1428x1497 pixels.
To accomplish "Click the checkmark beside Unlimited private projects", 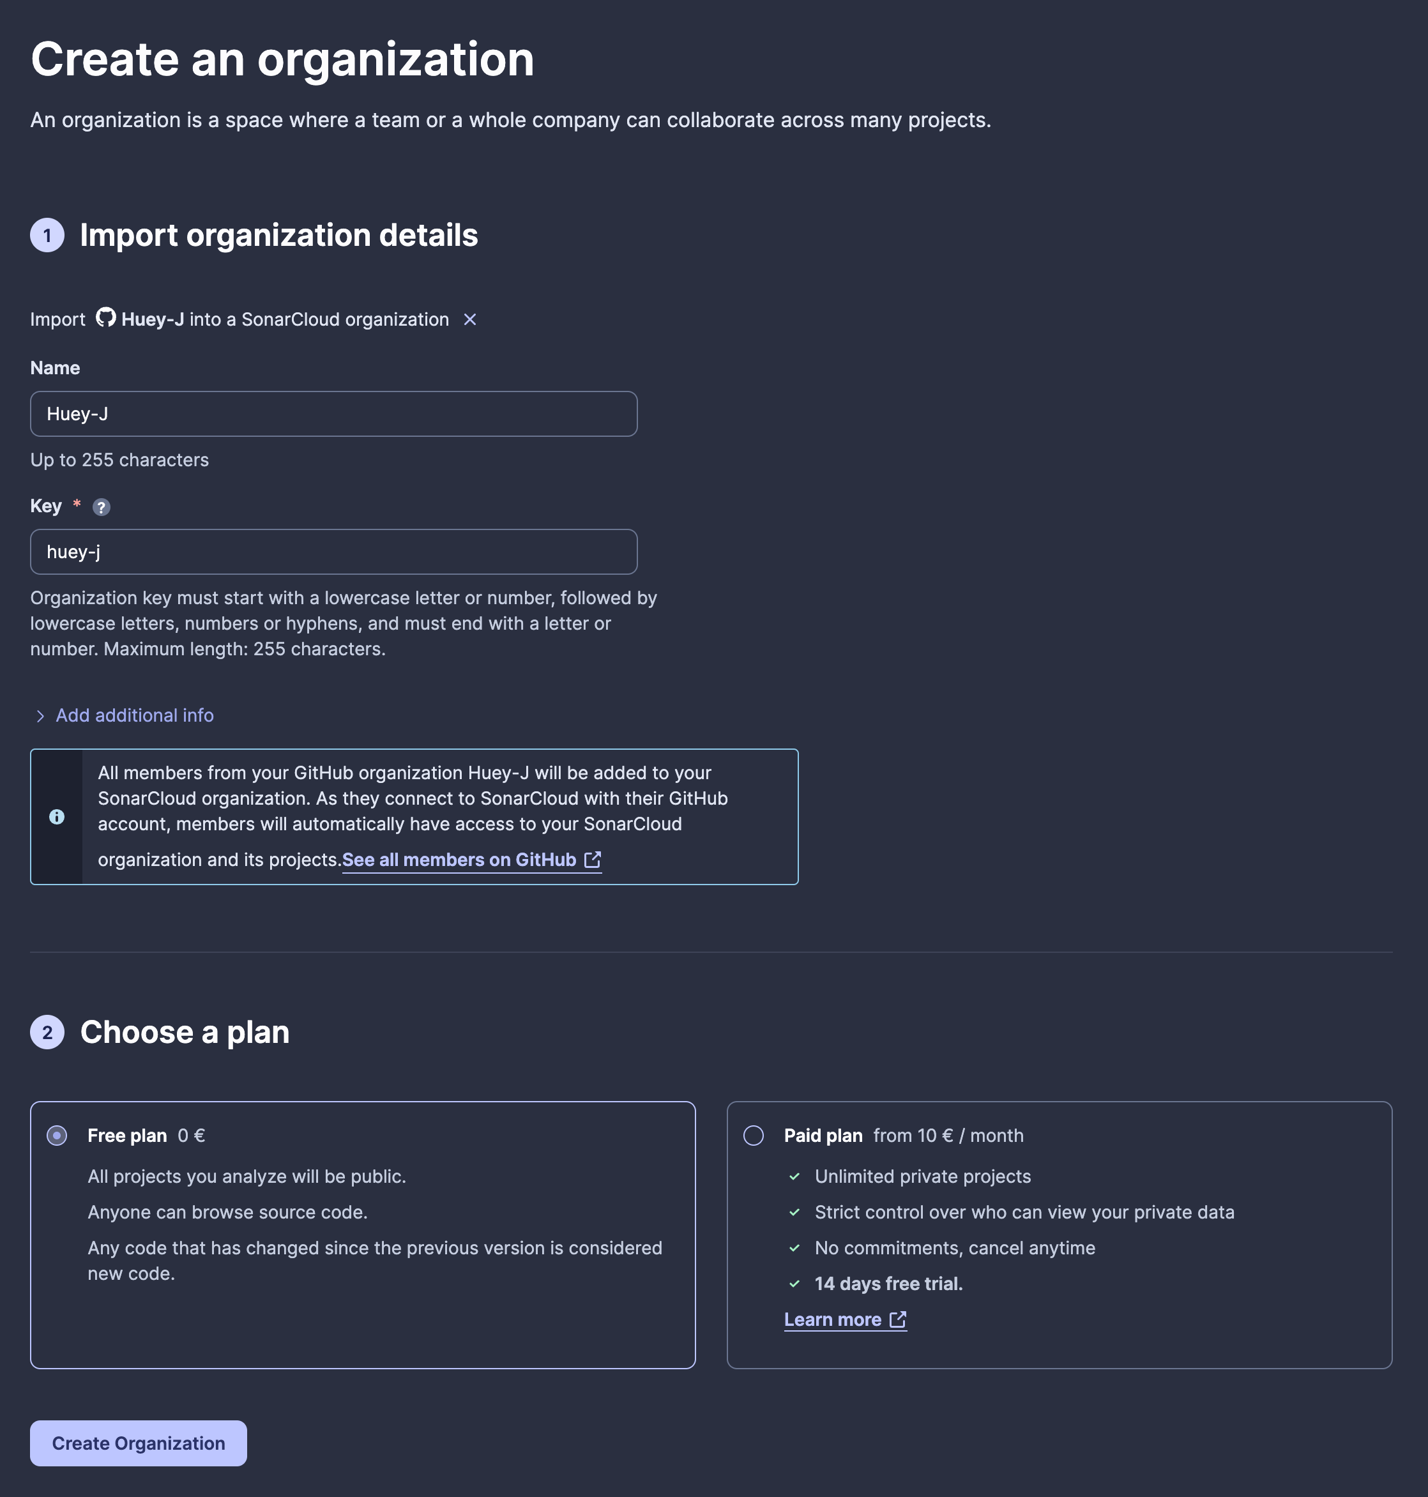I will click(794, 1176).
